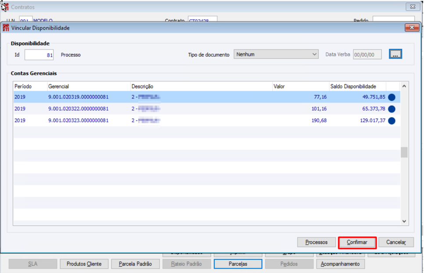This screenshot has height=273, width=424.
Task: Click the Valor cell 190,68
Action: [x=319, y=121]
